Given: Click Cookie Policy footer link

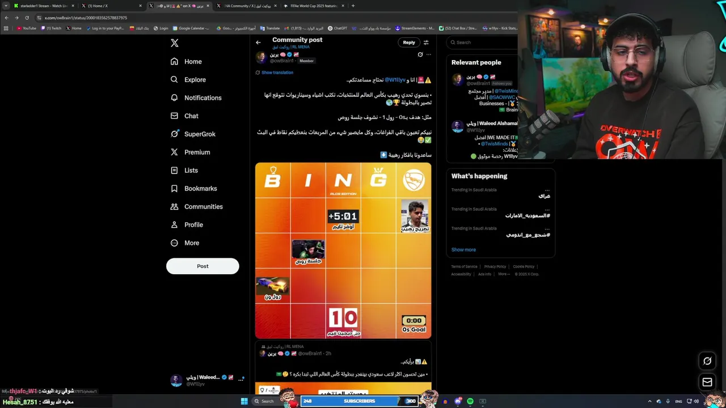Looking at the screenshot, I should (x=524, y=266).
